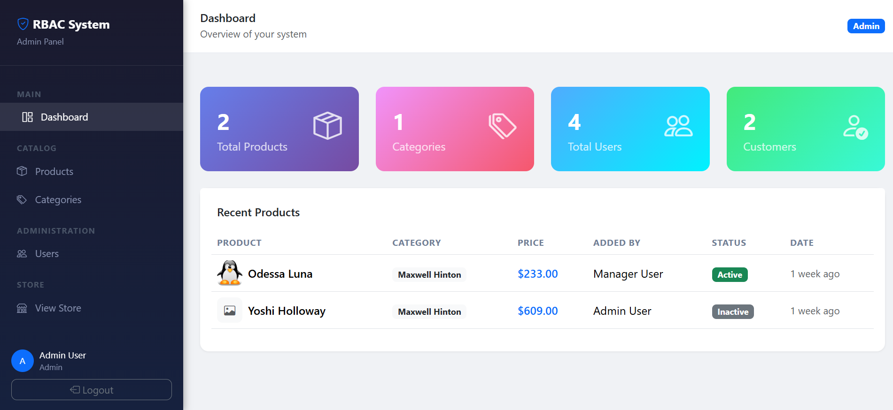Image resolution: width=893 pixels, height=410 pixels.
Task: Open the Categories stat card
Action: point(455,129)
